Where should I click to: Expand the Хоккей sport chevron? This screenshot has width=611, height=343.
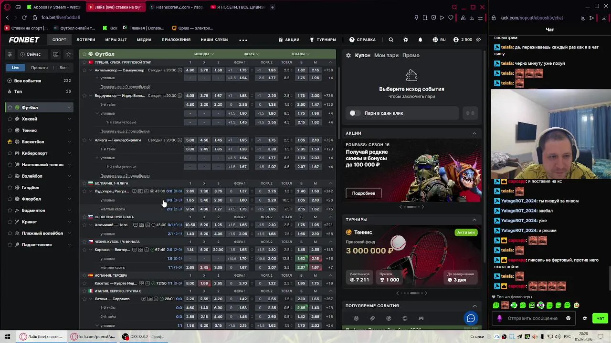[x=69, y=119]
